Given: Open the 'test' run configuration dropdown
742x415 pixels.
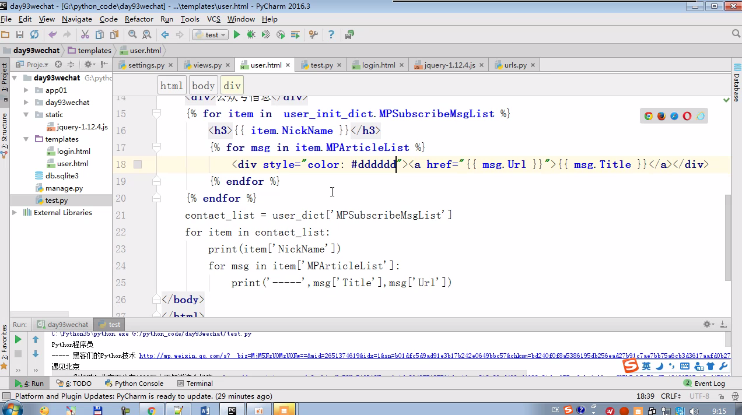Looking at the screenshot, I should coord(211,35).
